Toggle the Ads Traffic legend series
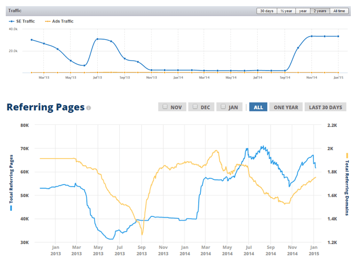Screen dimensions: 355x264 pyautogui.click(x=59, y=21)
